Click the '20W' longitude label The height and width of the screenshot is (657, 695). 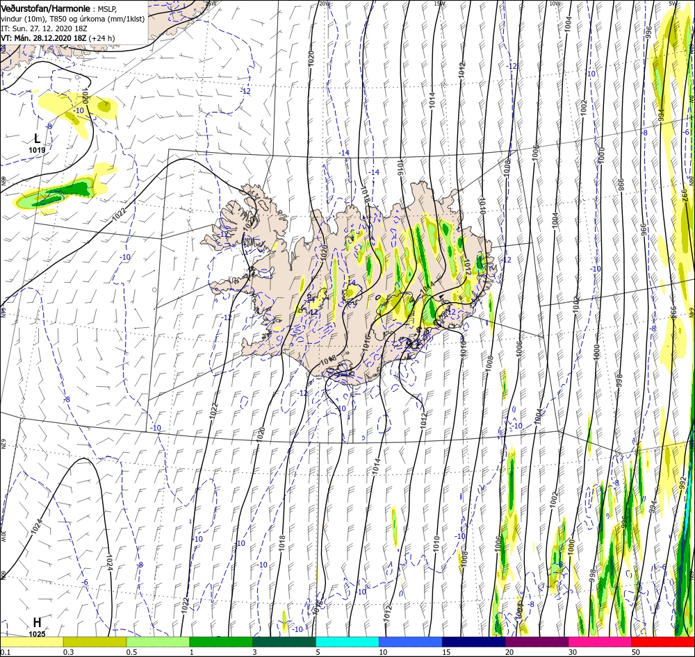[325, 3]
